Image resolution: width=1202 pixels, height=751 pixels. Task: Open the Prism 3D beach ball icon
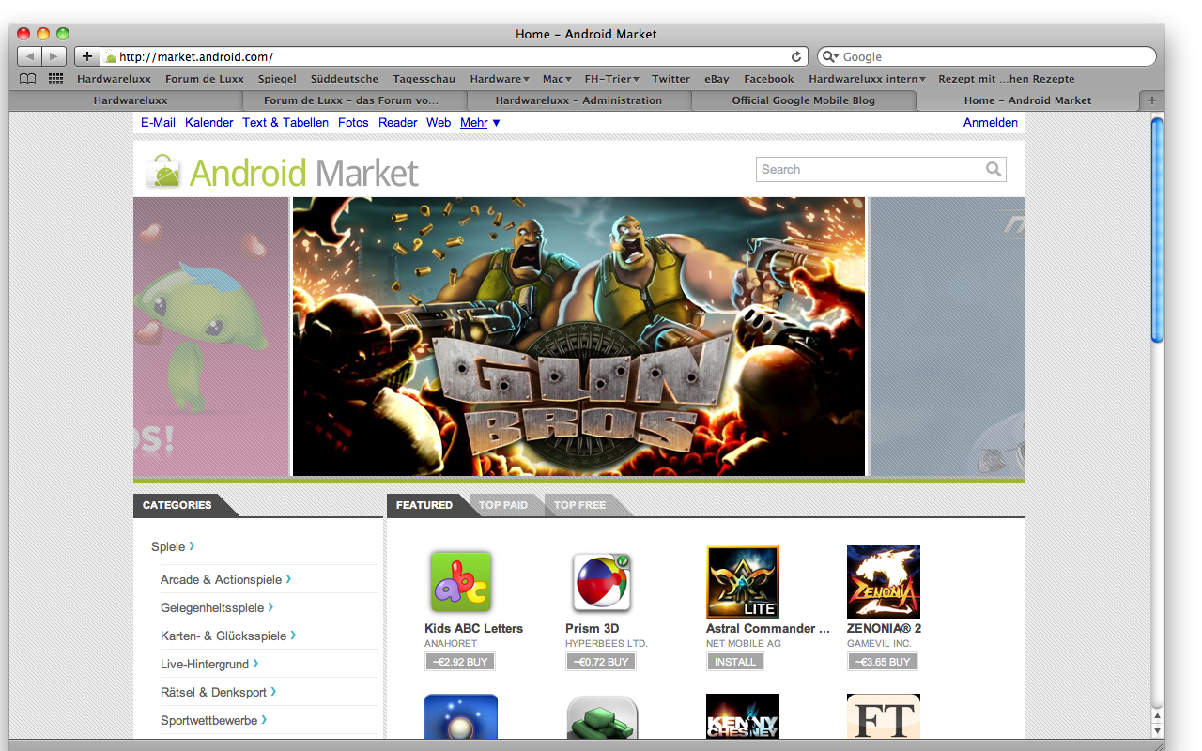point(602,582)
